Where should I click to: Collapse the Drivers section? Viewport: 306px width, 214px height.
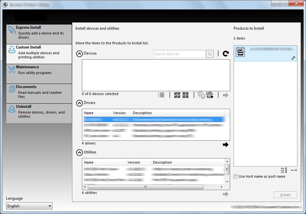coord(79,103)
